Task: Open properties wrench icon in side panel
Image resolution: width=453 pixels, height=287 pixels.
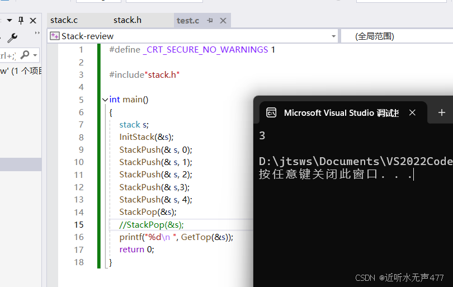Action: click(x=12, y=38)
